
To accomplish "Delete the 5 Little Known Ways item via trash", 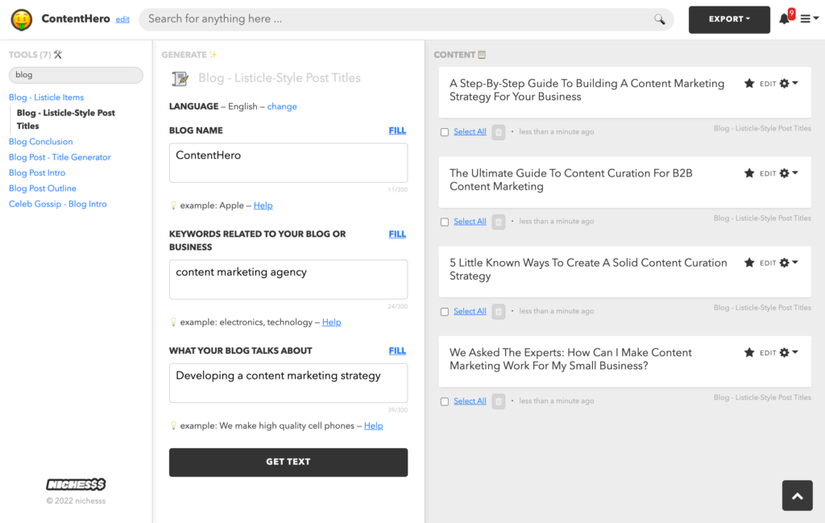I will click(x=499, y=312).
